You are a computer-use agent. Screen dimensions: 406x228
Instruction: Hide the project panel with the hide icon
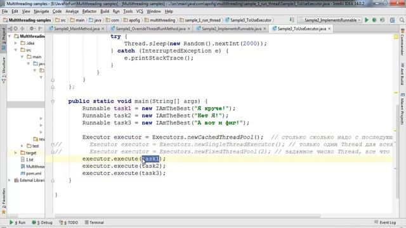coord(40,28)
